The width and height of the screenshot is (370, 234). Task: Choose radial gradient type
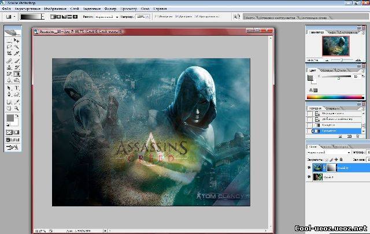tap(58, 17)
